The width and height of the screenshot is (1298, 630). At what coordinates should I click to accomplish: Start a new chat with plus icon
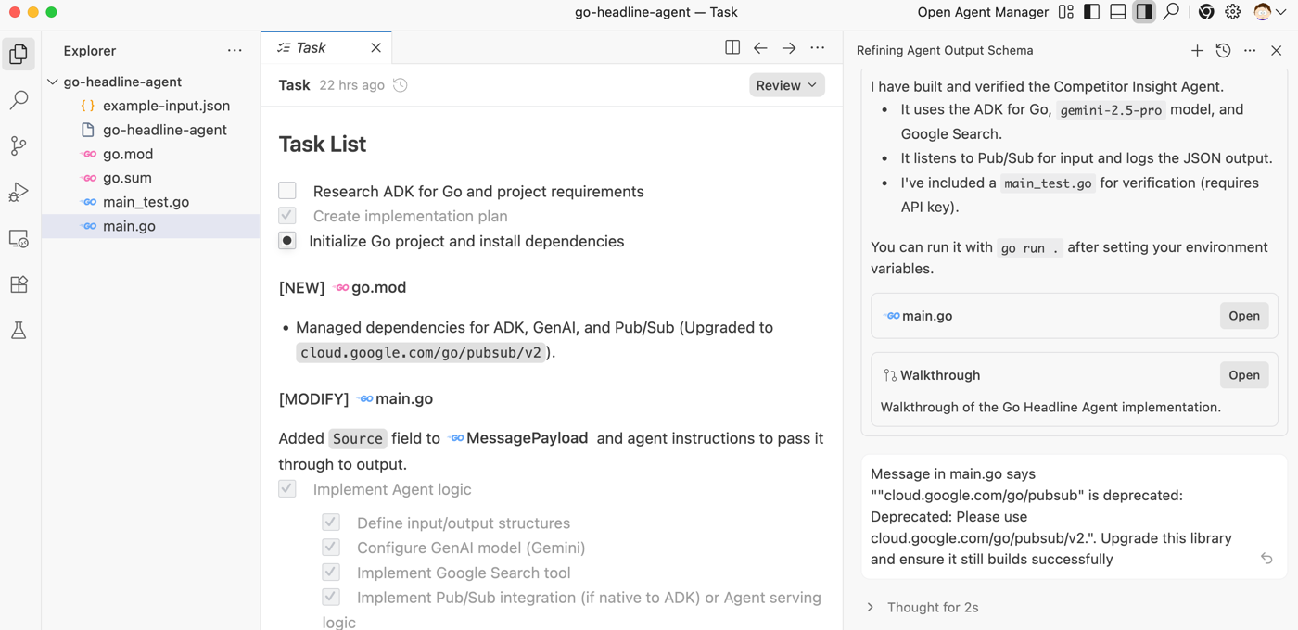(1197, 51)
